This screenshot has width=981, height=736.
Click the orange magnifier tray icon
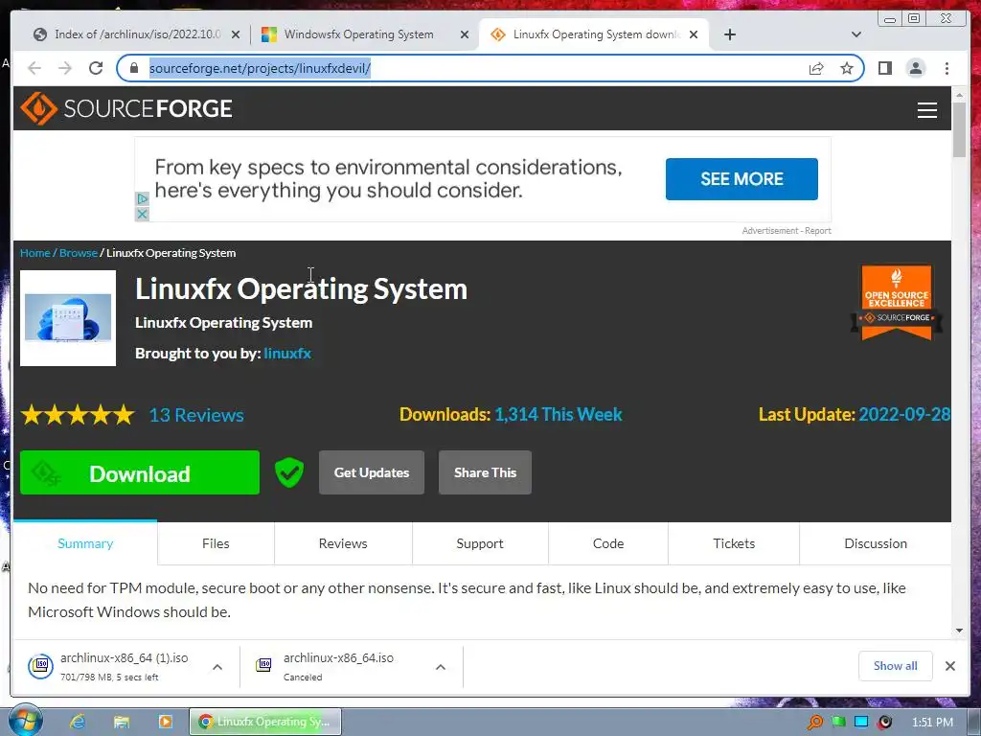[x=814, y=723]
